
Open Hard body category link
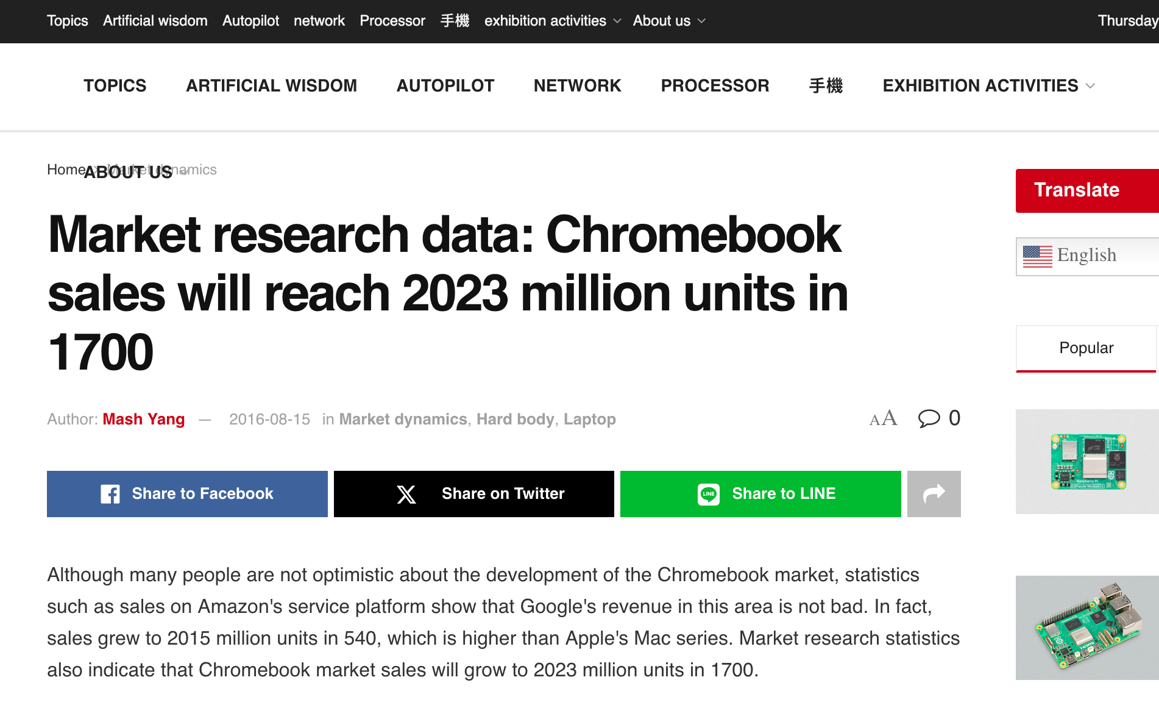[x=516, y=420]
